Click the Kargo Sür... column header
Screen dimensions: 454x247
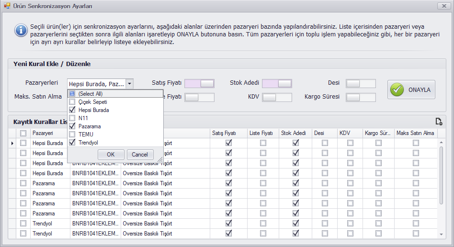[378, 133]
